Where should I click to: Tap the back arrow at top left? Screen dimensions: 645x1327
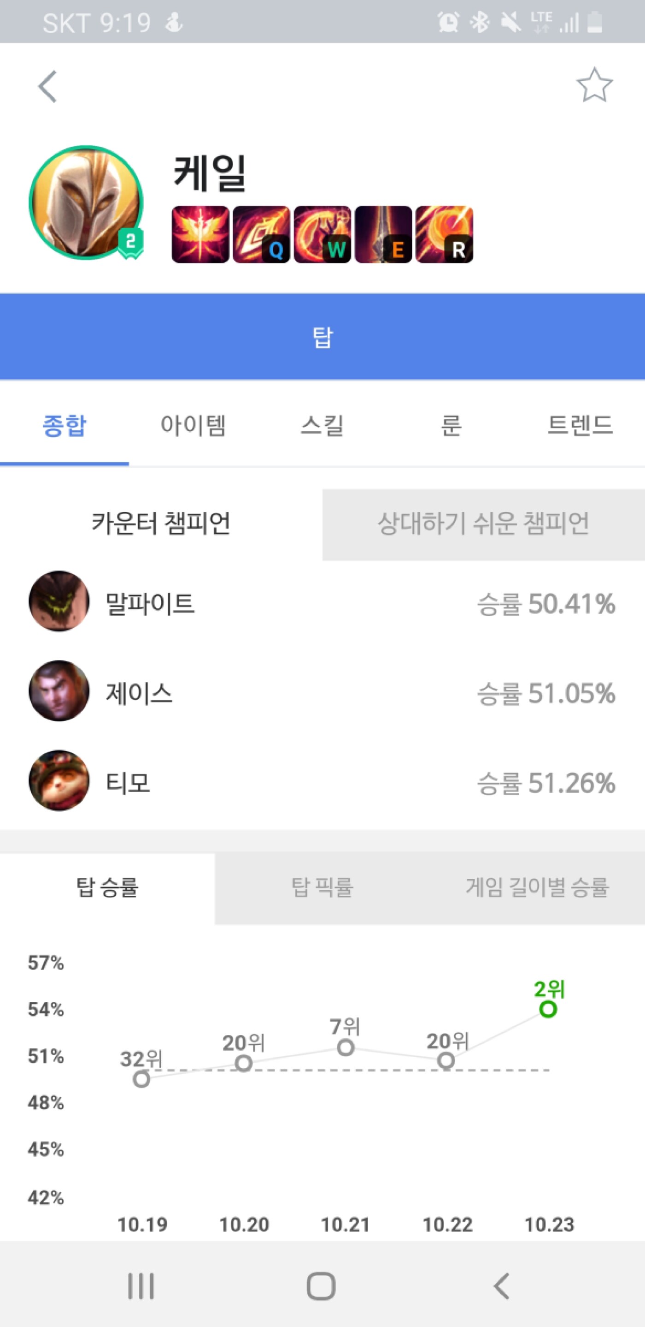(x=47, y=86)
